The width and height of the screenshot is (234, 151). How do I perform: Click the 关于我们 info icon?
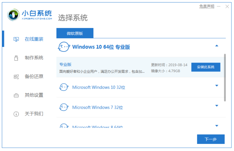pyautogui.click(x=16, y=114)
